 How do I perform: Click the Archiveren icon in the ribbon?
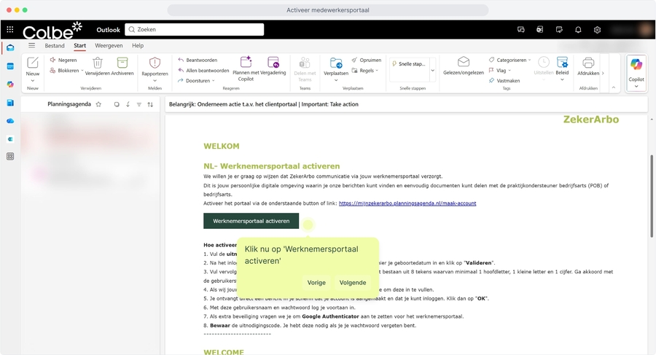click(122, 64)
